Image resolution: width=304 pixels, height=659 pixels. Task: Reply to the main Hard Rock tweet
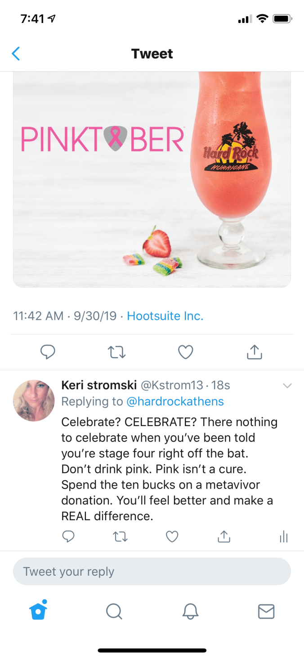[x=48, y=352]
